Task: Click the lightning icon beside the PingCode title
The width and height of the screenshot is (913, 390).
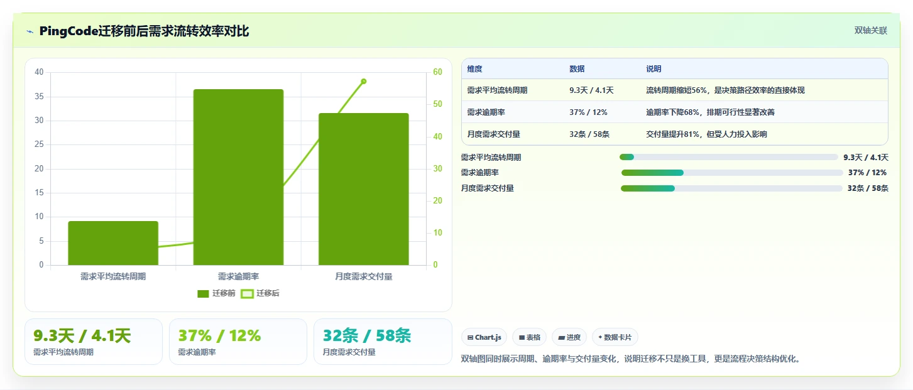Action: point(30,31)
